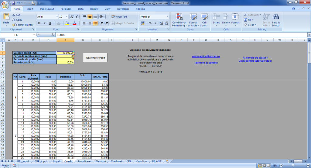Open Cell Styles gallery
This screenshot has width=311, height=168.
204,20
